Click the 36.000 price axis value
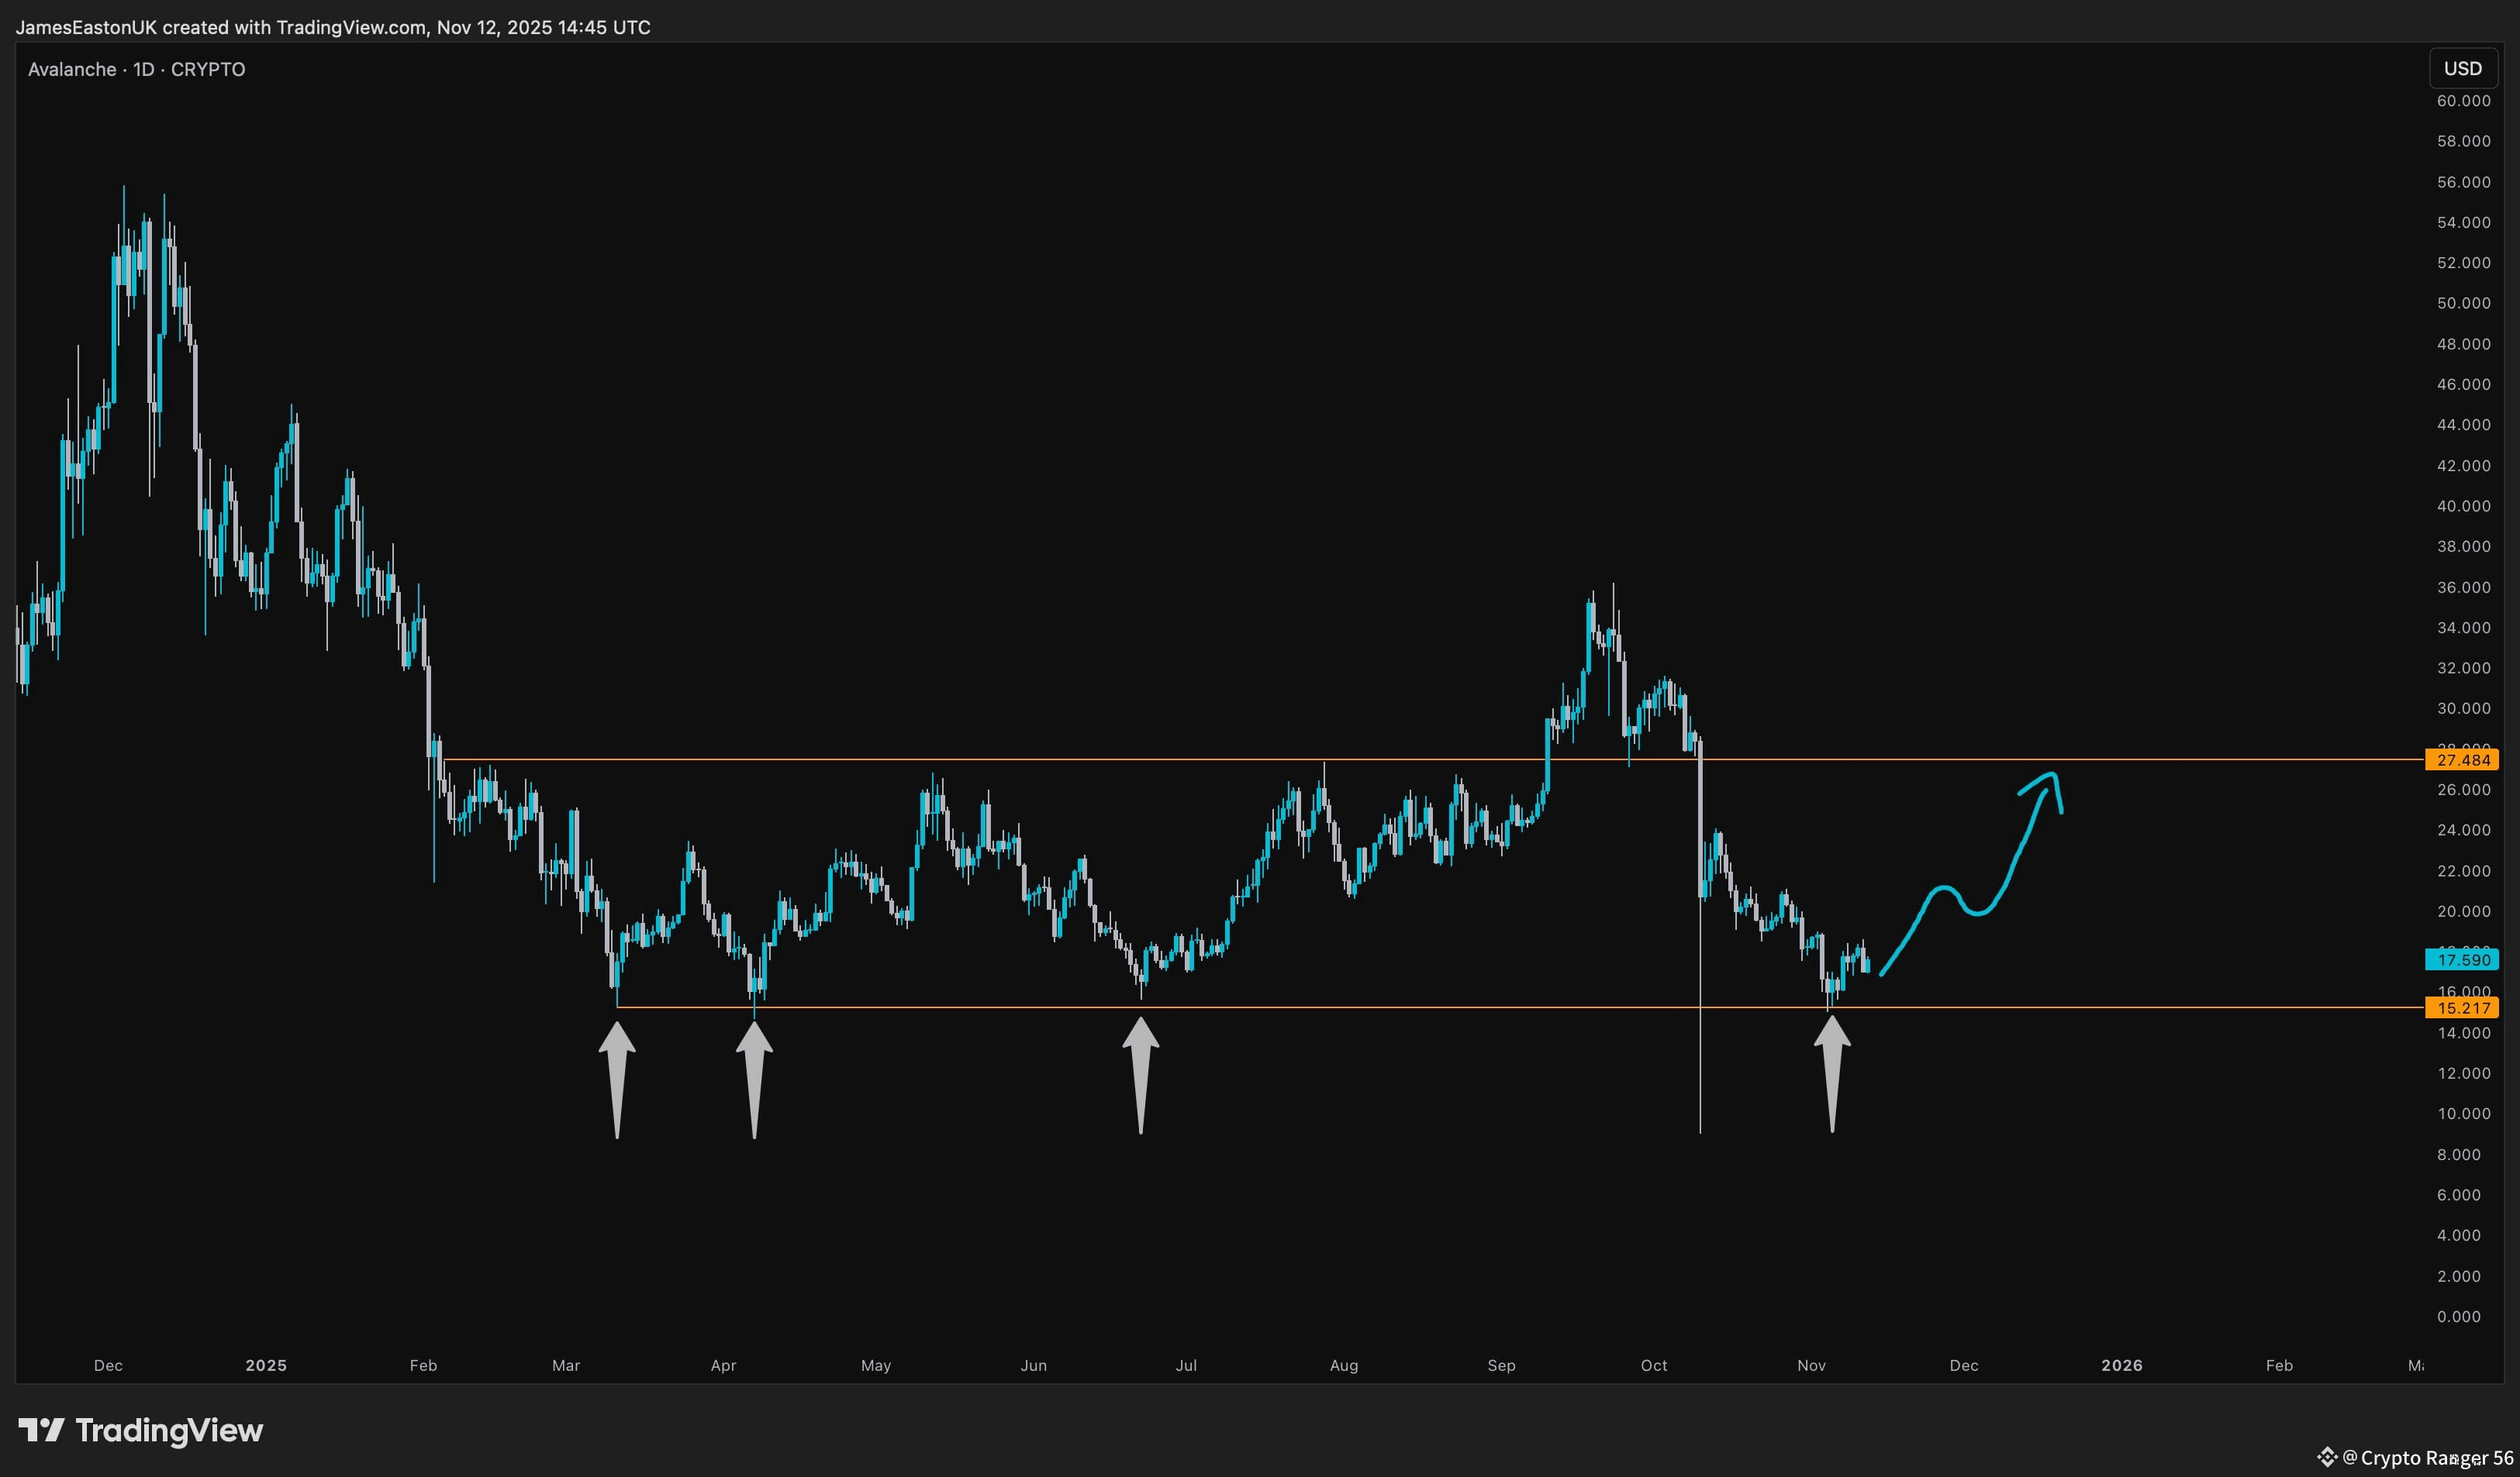 (x=2463, y=587)
